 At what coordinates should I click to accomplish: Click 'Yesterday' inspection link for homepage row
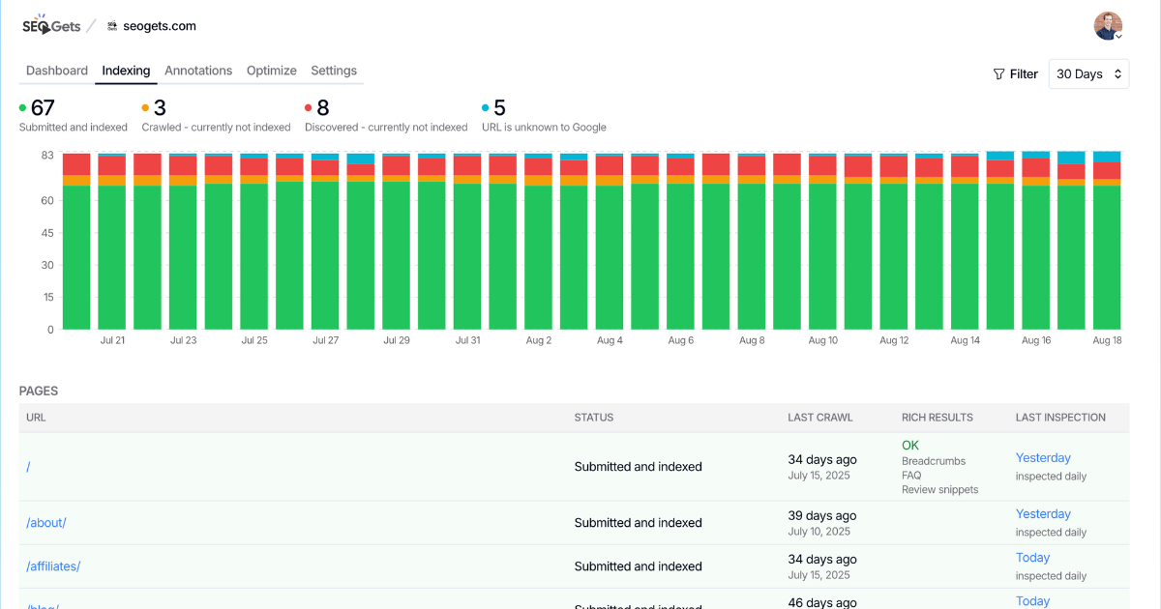coord(1043,457)
